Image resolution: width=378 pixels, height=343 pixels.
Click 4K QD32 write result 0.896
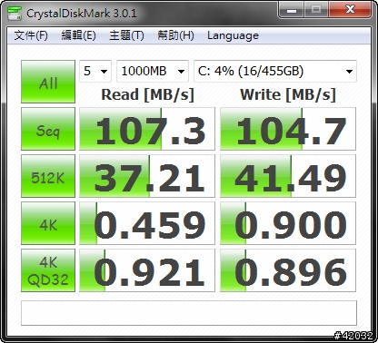pyautogui.click(x=288, y=270)
